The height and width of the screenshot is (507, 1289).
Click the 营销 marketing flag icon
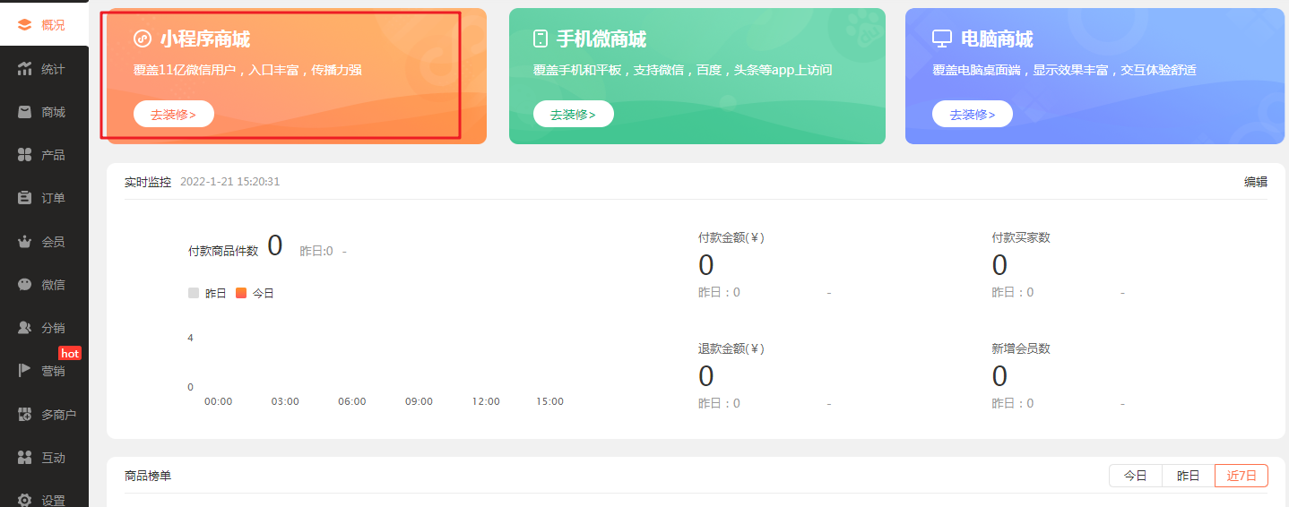click(x=25, y=371)
